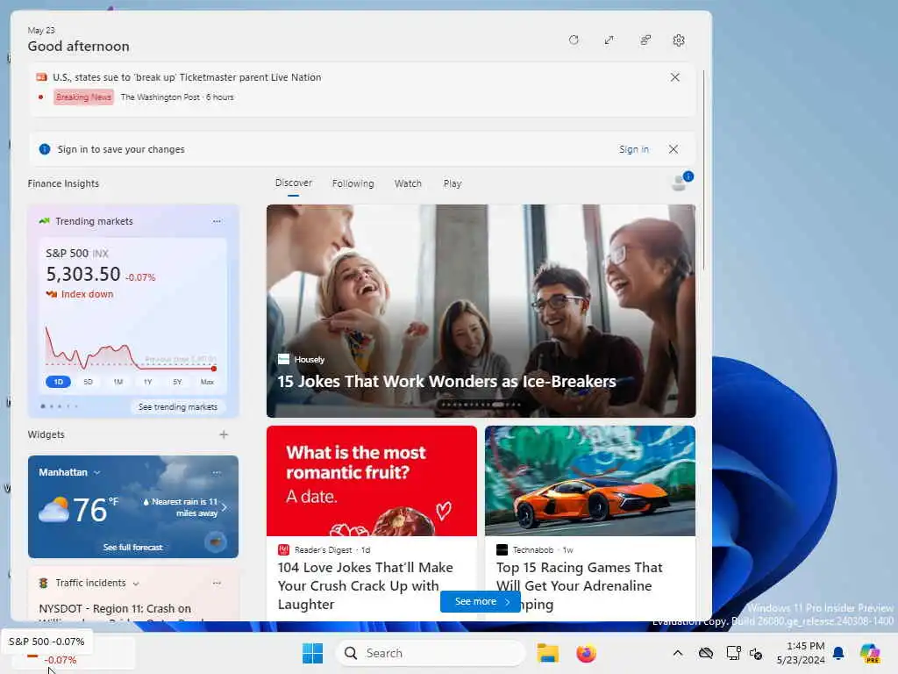Switch to the Discover tab
The width and height of the screenshot is (898, 674).
[293, 183]
